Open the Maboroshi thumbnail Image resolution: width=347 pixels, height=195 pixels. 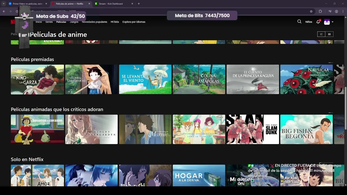point(145,175)
